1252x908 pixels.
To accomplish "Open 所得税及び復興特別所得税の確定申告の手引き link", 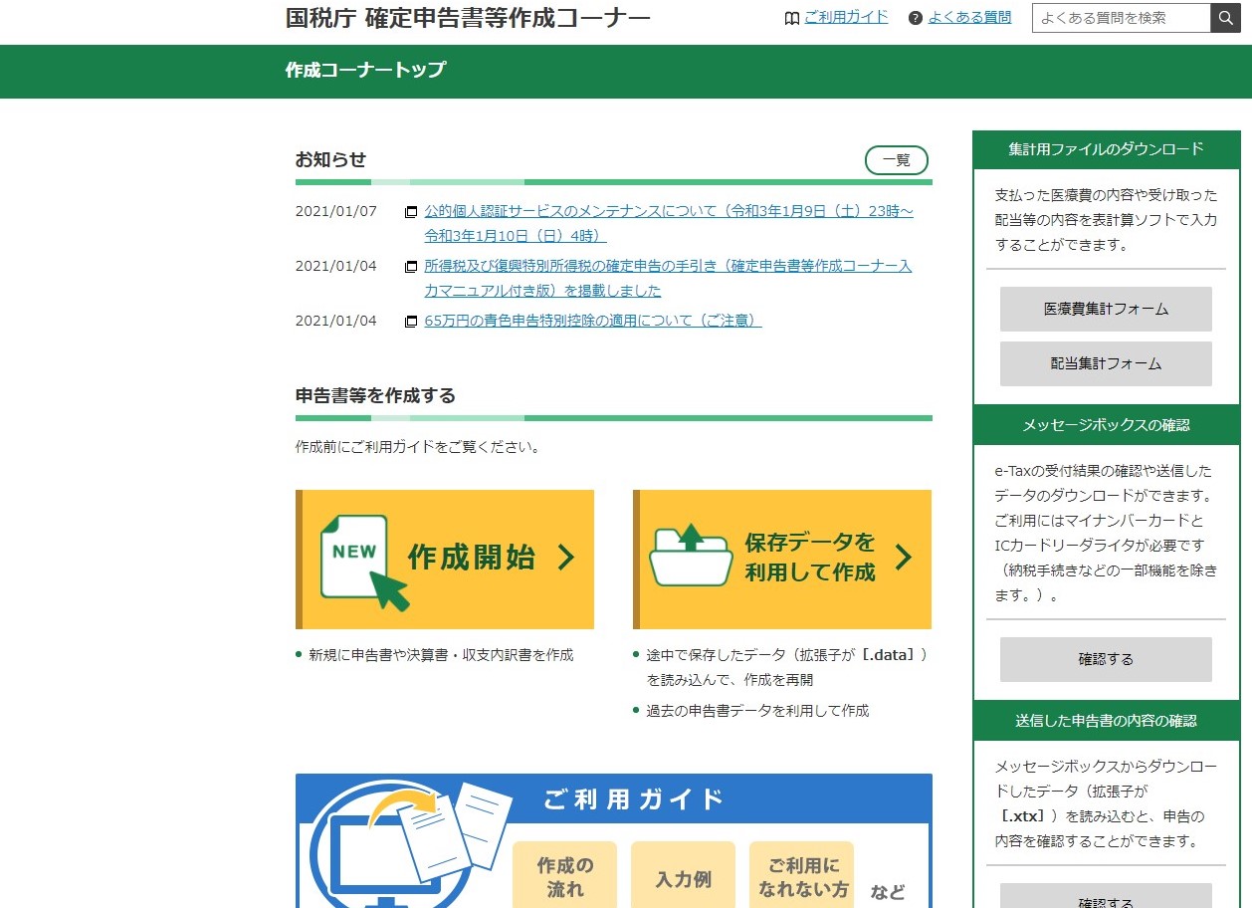I will [x=668, y=279].
